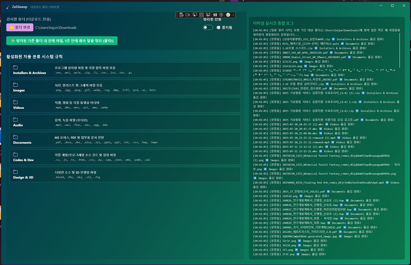The height and width of the screenshot is (265, 411).
Task: Click the Design & 3D folder icon
Action: pos(15,172)
